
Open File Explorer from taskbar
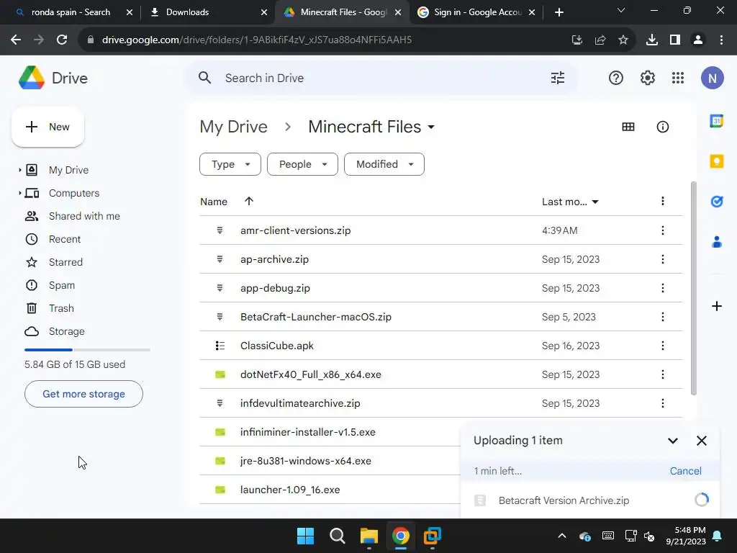(369, 536)
